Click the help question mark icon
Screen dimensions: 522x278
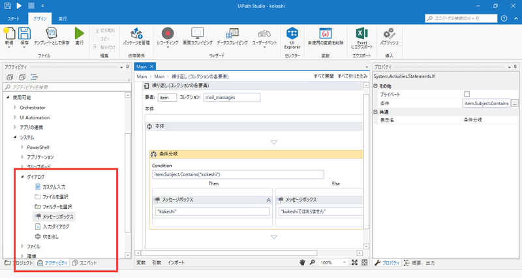(x=504, y=18)
